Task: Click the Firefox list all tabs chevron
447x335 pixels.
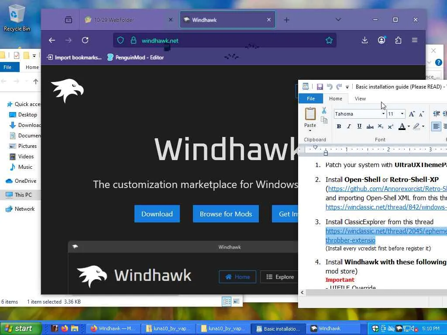Action: (x=338, y=20)
